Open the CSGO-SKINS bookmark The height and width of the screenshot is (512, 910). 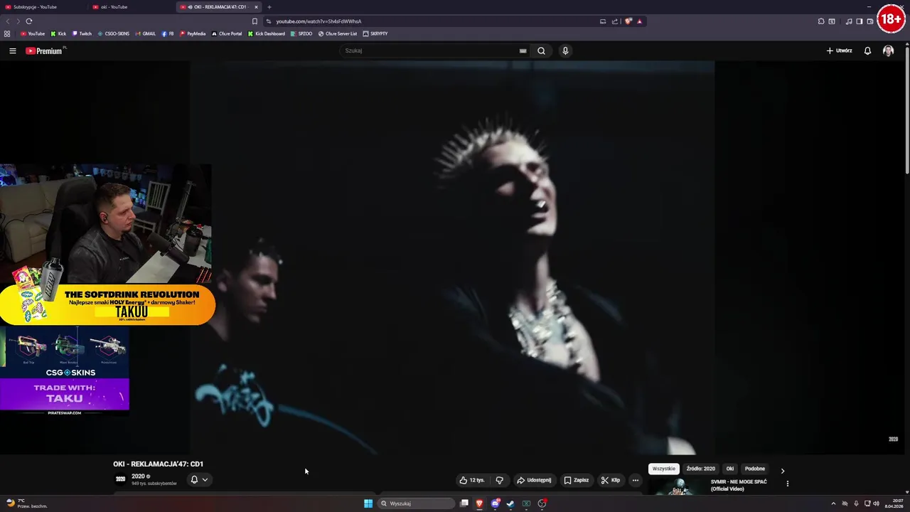(114, 33)
